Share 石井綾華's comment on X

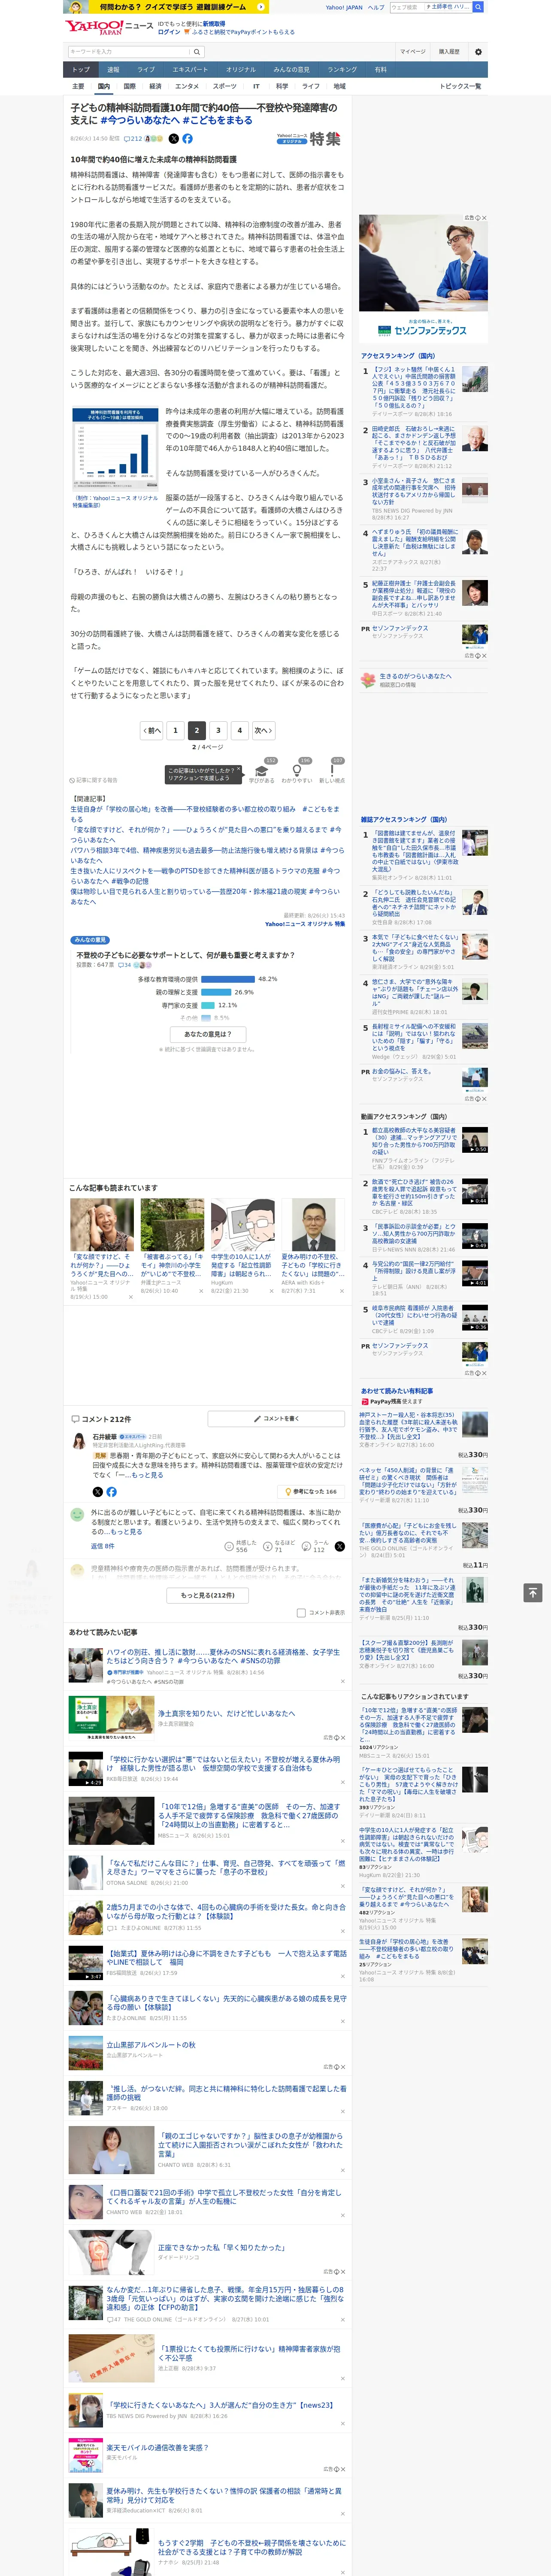[98, 1492]
